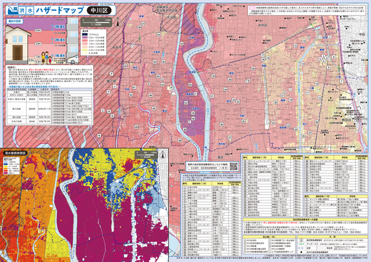Click map marker number 15

[x=295, y=46]
